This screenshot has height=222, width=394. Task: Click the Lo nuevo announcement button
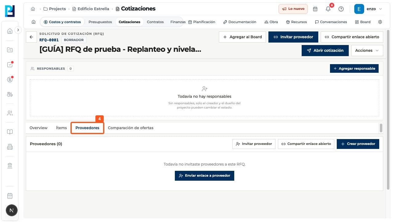tap(293, 9)
